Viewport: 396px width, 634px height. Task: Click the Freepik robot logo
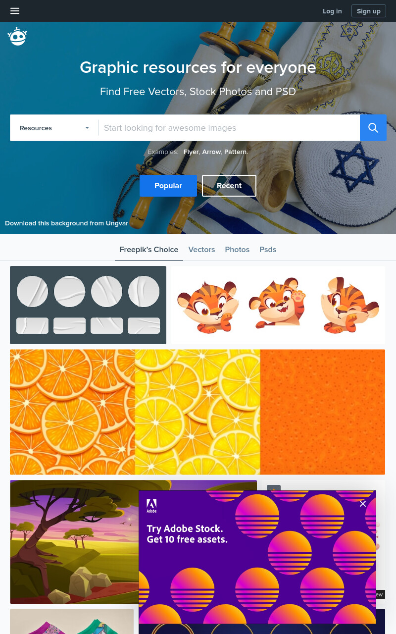[x=17, y=36]
